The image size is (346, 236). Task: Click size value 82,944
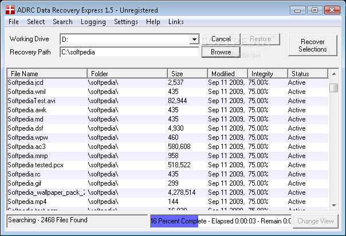[x=178, y=101]
